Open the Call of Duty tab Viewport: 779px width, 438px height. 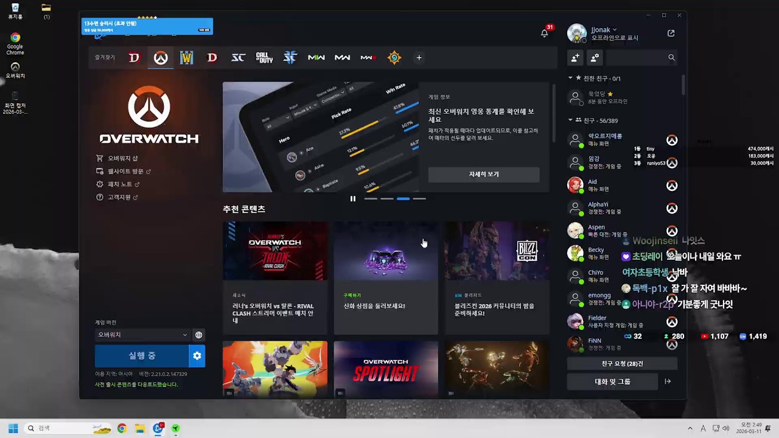264,58
